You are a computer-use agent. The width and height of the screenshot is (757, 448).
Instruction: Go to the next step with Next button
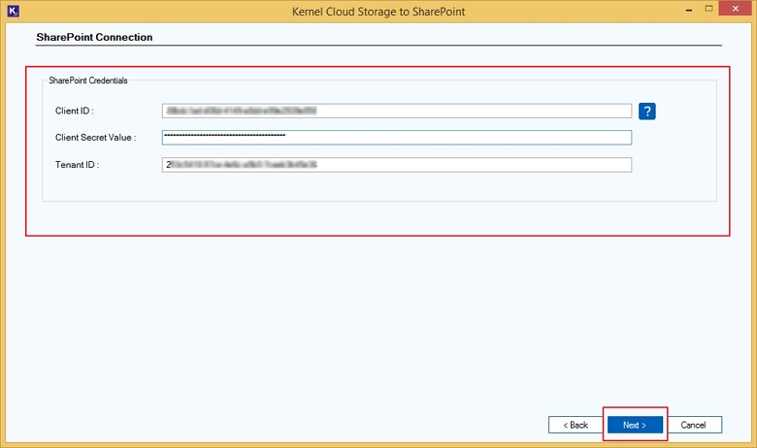coord(635,425)
